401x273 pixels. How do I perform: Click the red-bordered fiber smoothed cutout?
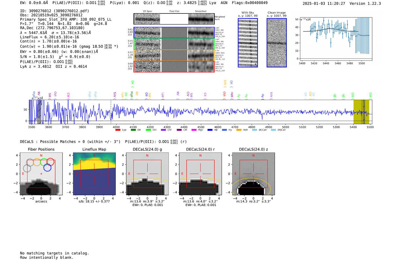201,67
